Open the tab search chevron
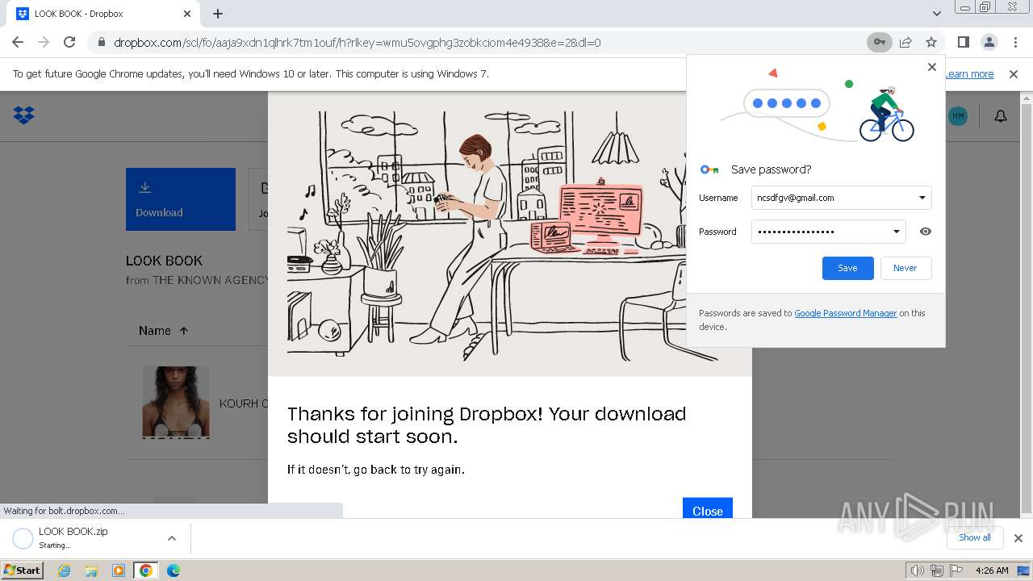 coord(936,14)
